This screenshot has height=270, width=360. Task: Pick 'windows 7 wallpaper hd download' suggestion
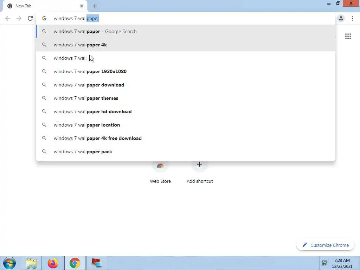(x=186, y=111)
